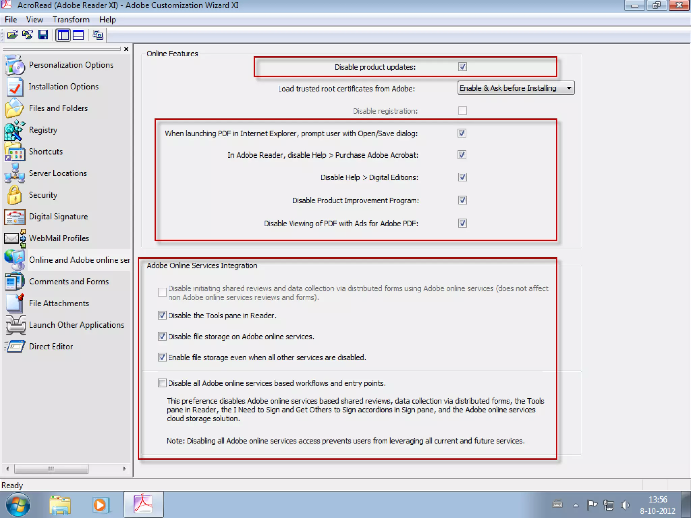Toggle disable Purchase Adobe Acrobat checkbox
691x518 pixels.
(462, 155)
